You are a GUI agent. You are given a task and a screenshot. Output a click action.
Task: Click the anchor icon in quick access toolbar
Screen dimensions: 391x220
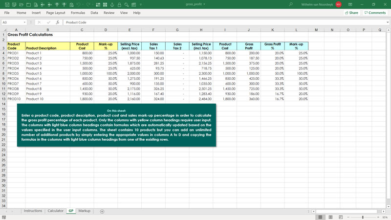tap(112, 5)
